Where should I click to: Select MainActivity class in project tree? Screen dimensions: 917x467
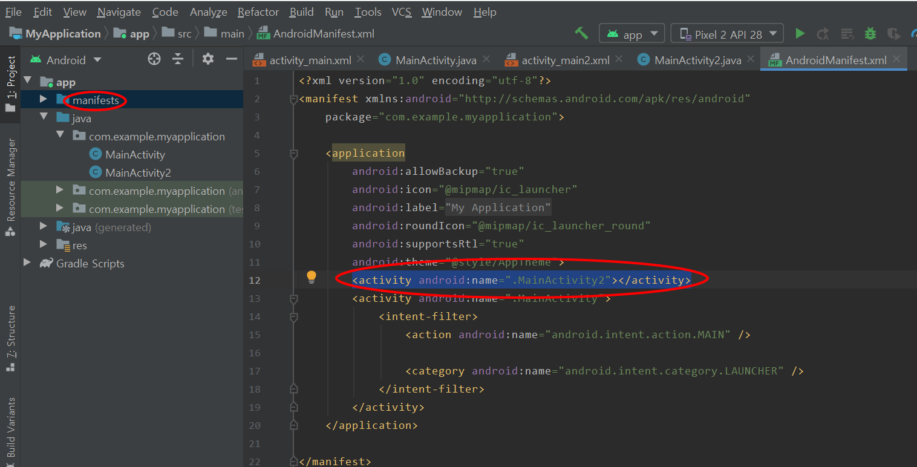[x=135, y=155]
